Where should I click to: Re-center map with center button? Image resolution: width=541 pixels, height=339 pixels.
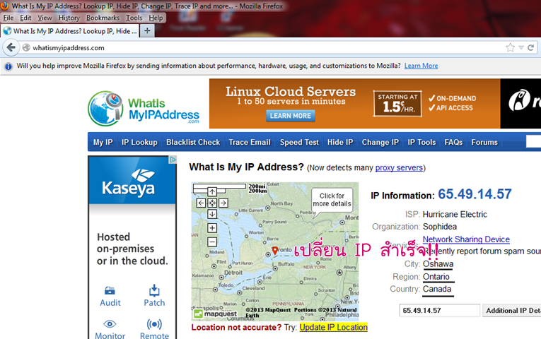click(212, 203)
